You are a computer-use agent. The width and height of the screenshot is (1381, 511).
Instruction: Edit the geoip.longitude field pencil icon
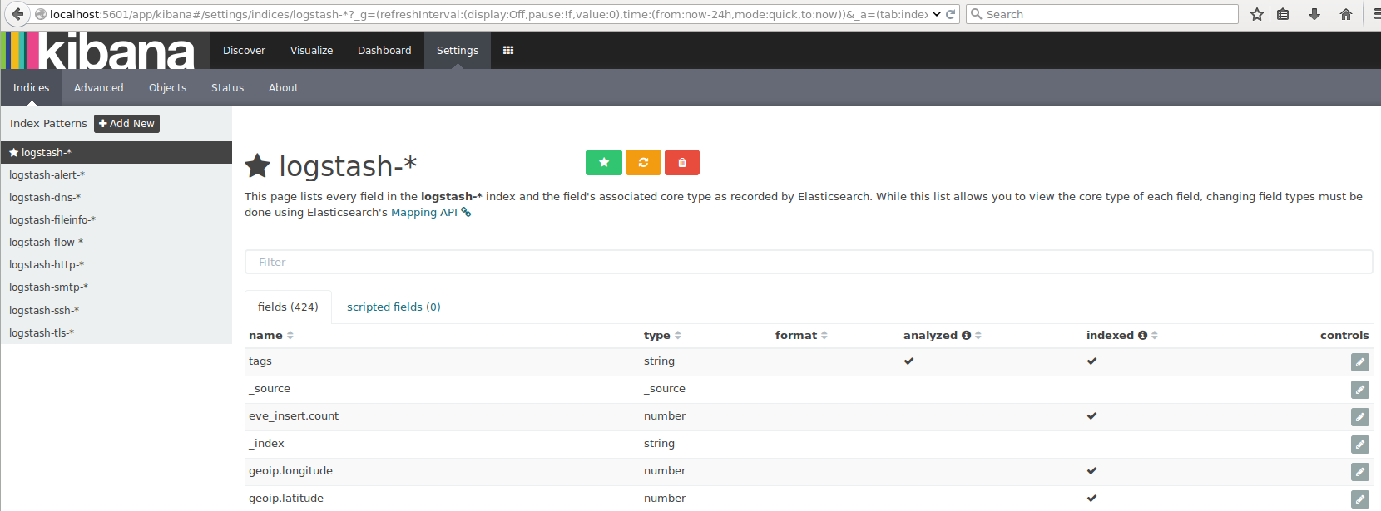(x=1360, y=472)
